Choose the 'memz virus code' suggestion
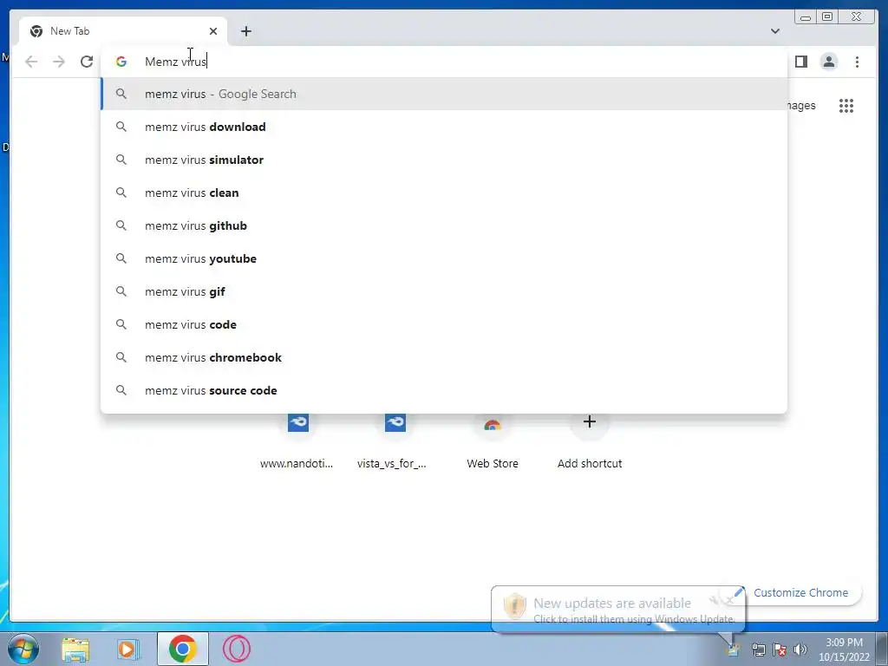Viewport: 888px width, 666px height. (444, 324)
